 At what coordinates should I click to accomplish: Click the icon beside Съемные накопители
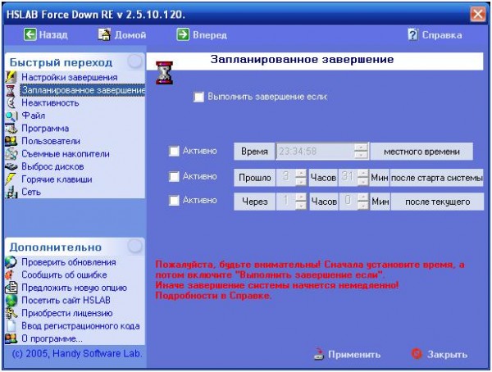click(x=11, y=154)
